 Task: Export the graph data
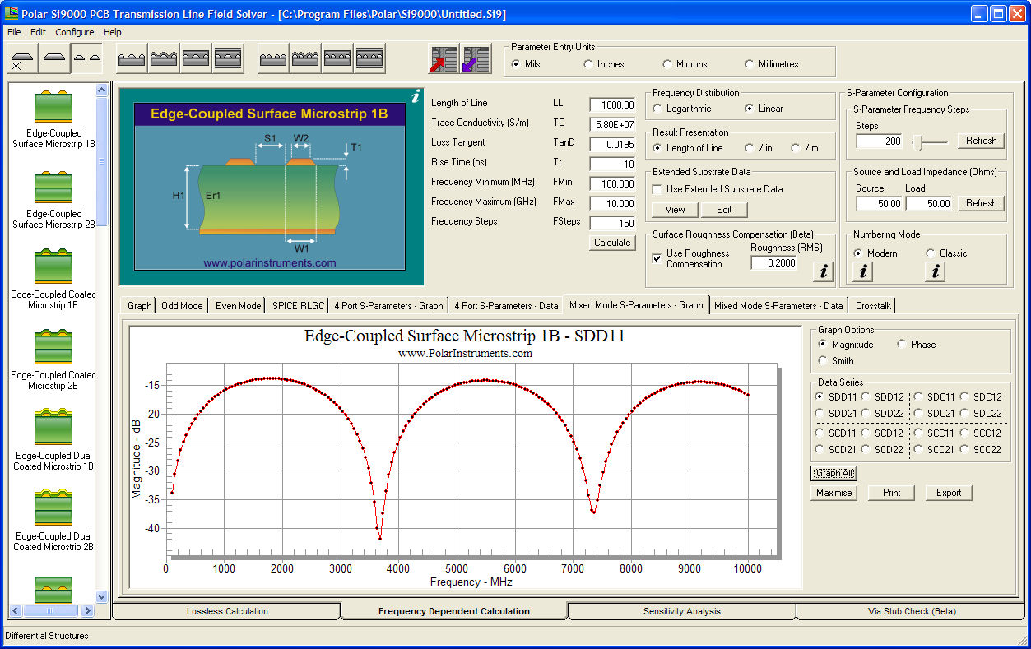[x=949, y=493]
